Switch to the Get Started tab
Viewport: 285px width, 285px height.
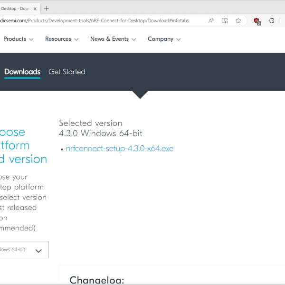pos(67,72)
